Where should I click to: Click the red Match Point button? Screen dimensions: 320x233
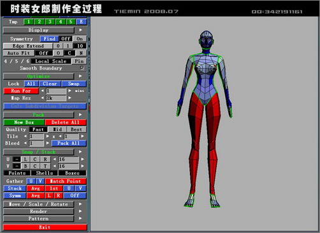(x=66, y=181)
